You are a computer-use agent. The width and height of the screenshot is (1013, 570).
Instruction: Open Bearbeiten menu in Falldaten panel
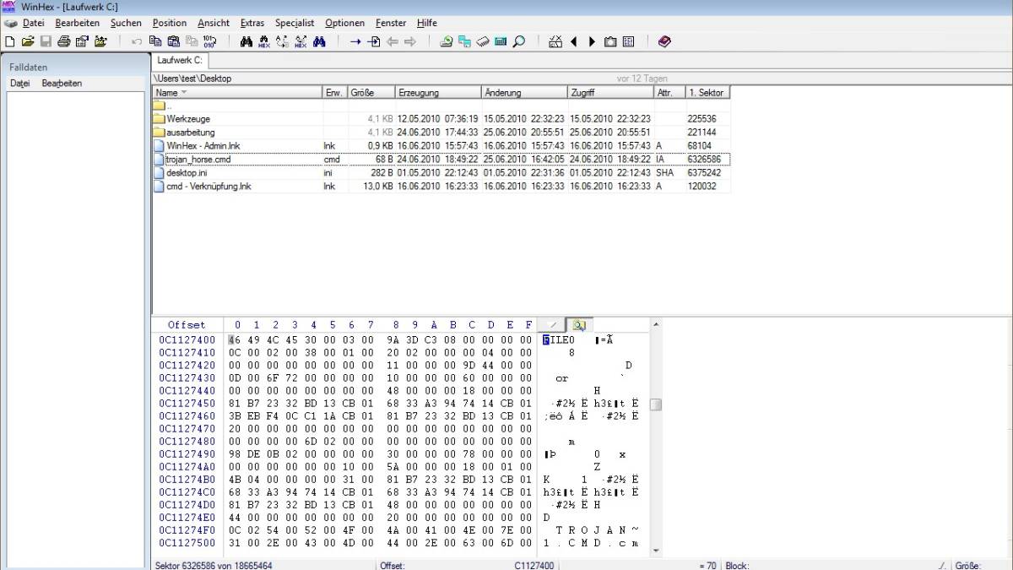pos(62,84)
